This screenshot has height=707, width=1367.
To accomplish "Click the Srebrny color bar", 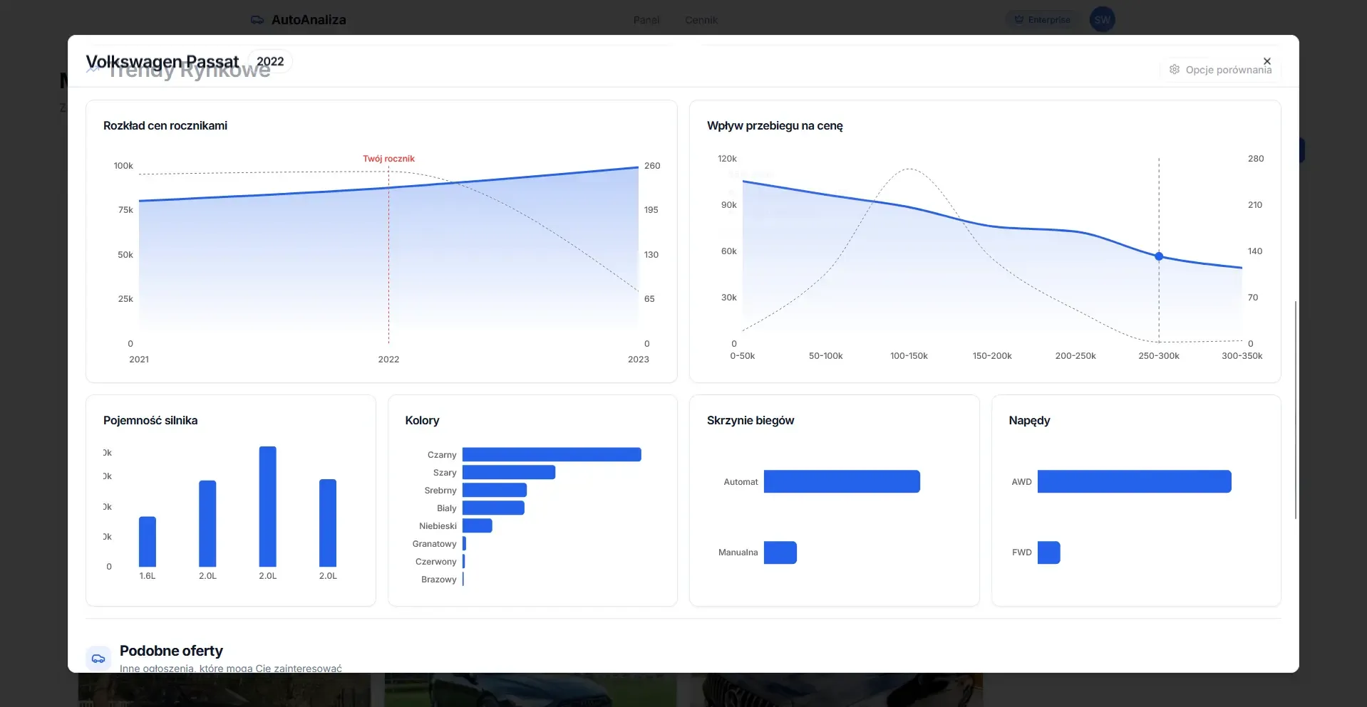I will (x=495, y=490).
